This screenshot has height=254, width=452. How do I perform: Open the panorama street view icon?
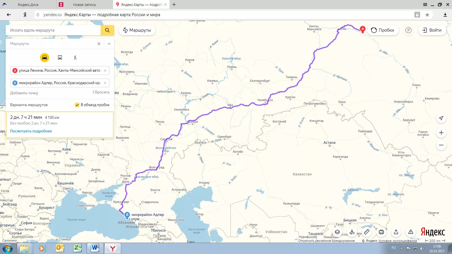pyautogui.click(x=352, y=232)
